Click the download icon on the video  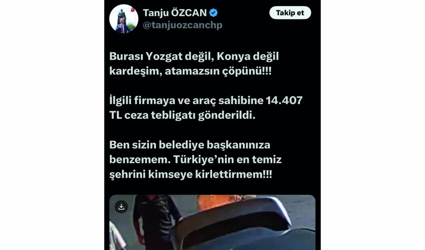[121, 207]
